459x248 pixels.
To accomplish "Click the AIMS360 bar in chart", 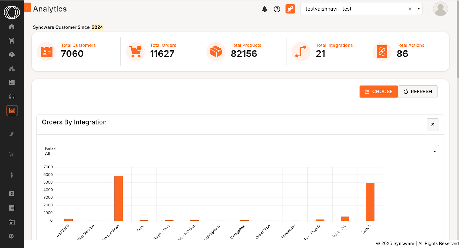I will (x=68, y=219).
